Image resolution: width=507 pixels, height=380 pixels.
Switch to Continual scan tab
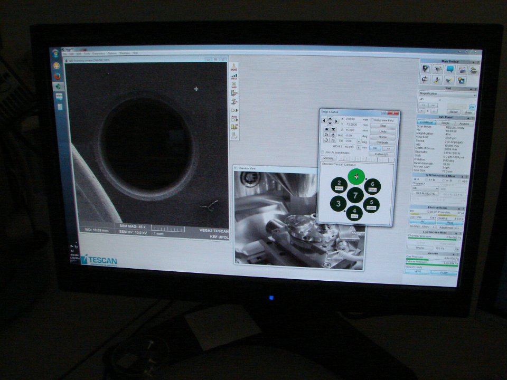(x=427, y=122)
